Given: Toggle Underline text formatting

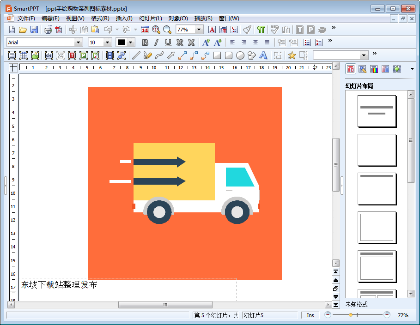Looking at the screenshot, I should click(x=168, y=42).
